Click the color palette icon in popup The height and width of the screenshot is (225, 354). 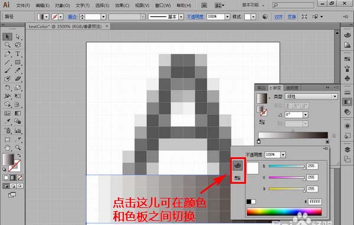point(237,166)
